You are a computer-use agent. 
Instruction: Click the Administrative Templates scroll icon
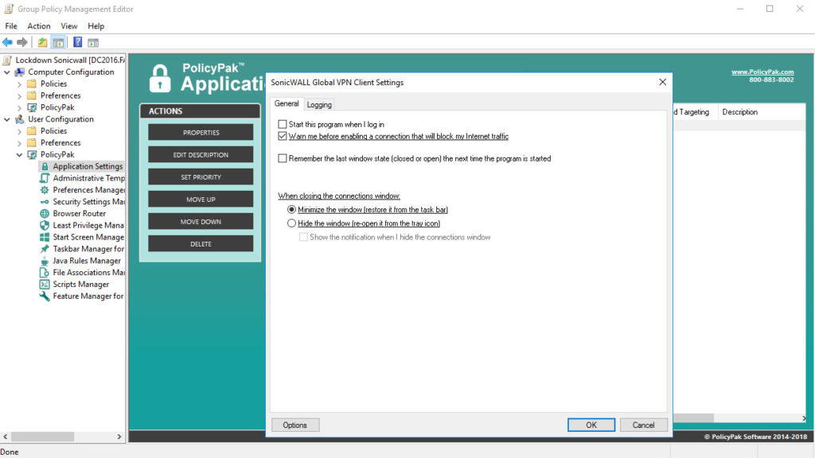[45, 178]
